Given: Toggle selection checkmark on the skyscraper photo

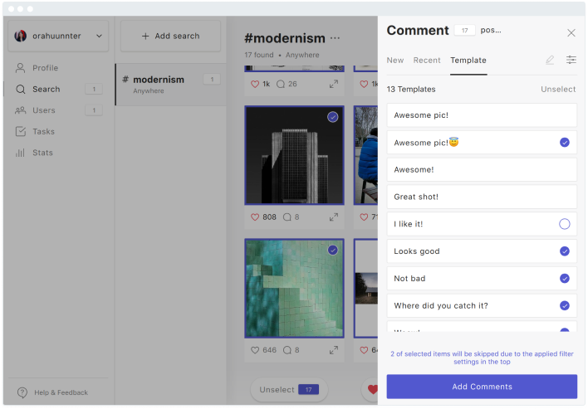Looking at the screenshot, I should coord(333,117).
